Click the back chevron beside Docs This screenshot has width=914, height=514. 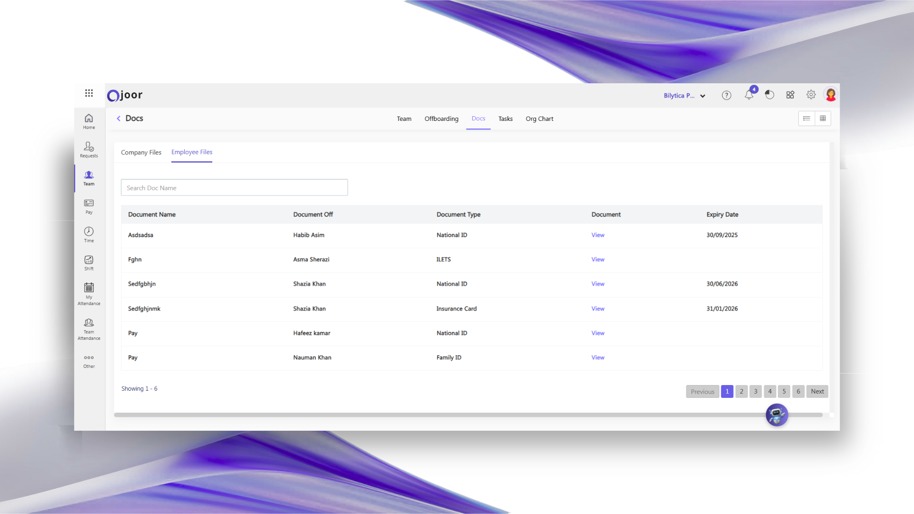click(119, 119)
